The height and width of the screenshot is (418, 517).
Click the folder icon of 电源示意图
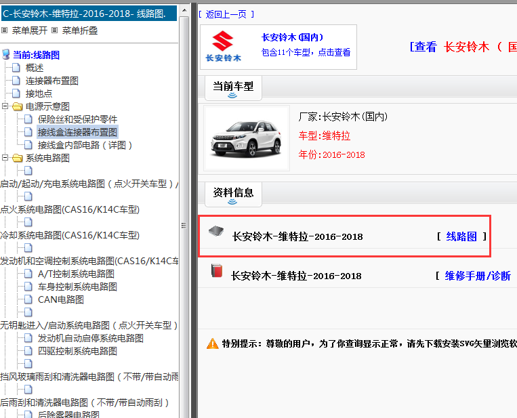tap(17, 106)
